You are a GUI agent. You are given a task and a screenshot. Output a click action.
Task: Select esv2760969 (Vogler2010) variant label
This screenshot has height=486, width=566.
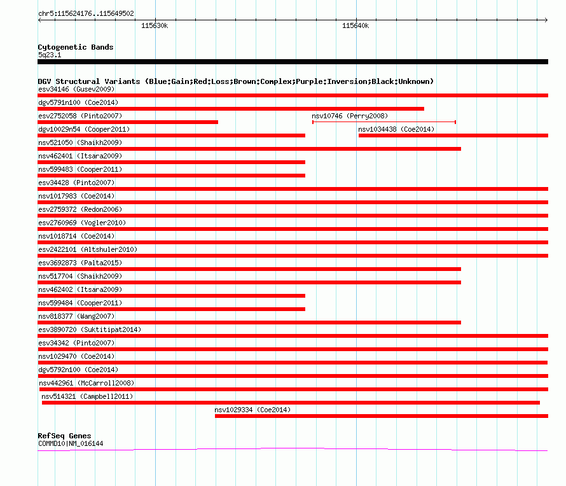82,223
